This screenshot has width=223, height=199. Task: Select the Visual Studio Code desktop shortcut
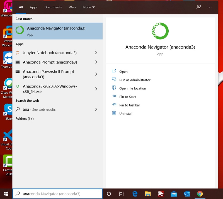[6, 140]
